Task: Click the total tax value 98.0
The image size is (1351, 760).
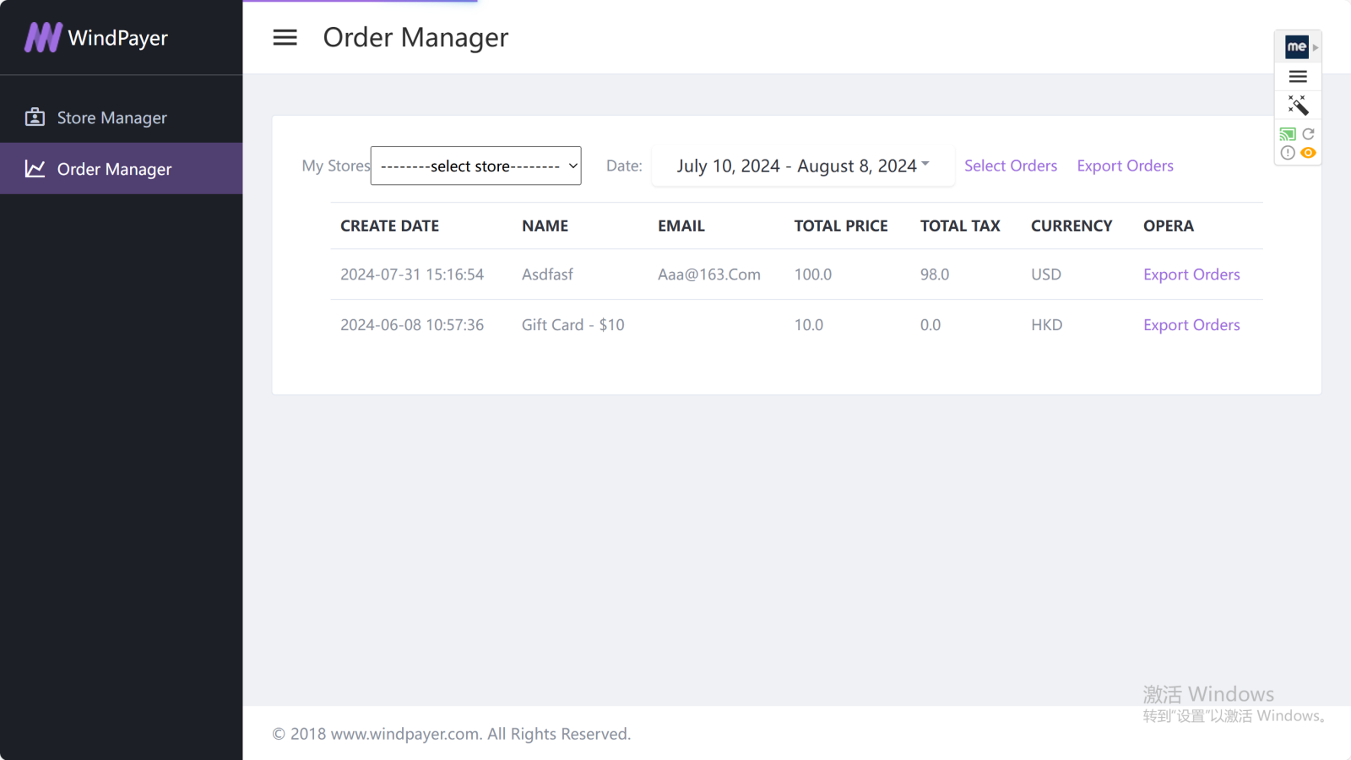Action: tap(935, 274)
